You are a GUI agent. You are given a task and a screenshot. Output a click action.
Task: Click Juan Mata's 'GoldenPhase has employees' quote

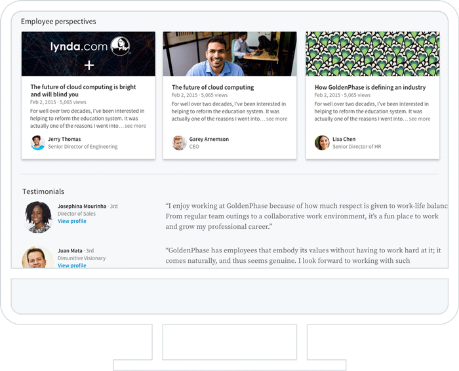303,256
